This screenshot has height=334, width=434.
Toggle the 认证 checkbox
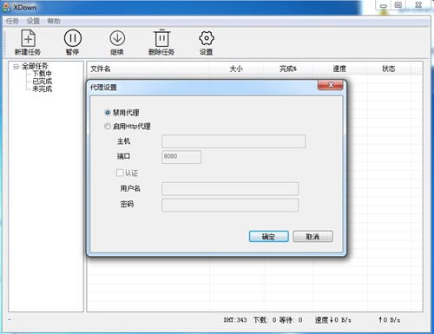[x=120, y=173]
